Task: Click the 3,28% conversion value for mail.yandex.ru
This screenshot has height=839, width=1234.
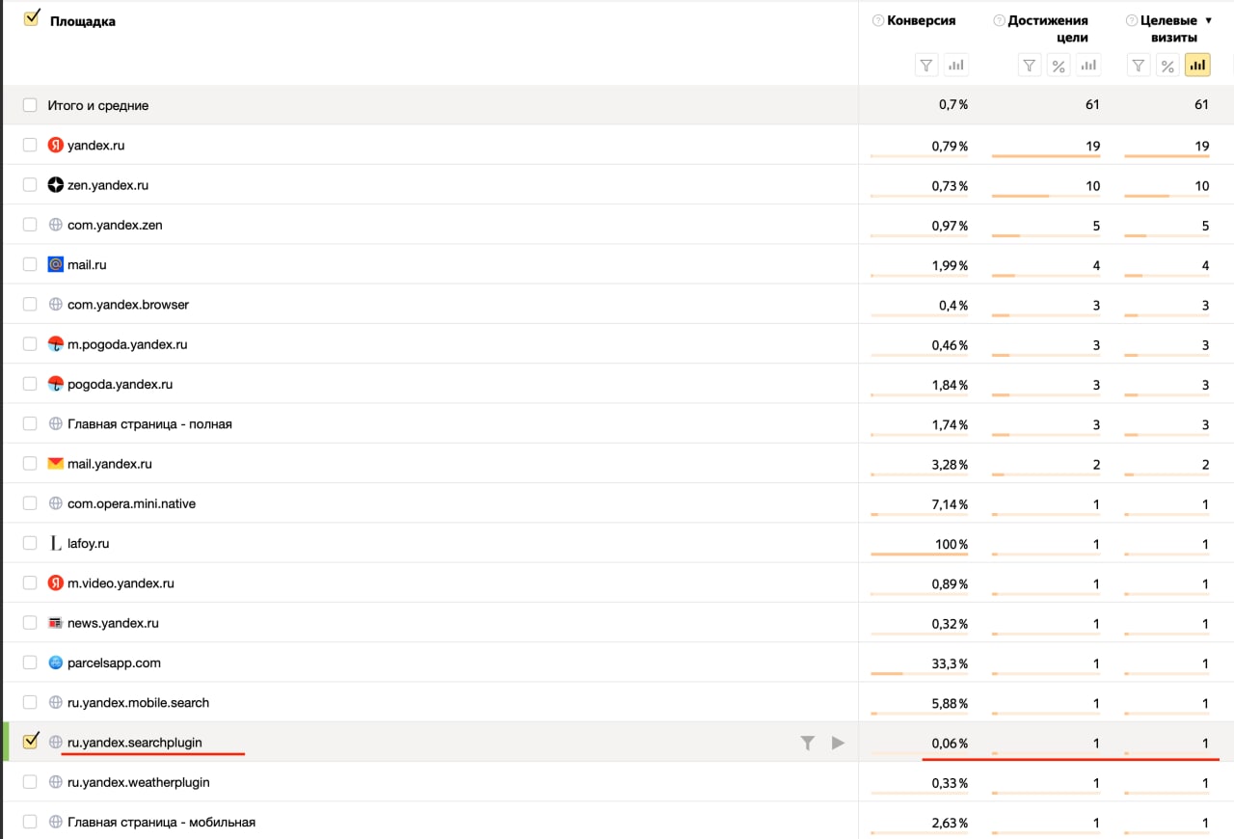Action: pyautogui.click(x=950, y=465)
